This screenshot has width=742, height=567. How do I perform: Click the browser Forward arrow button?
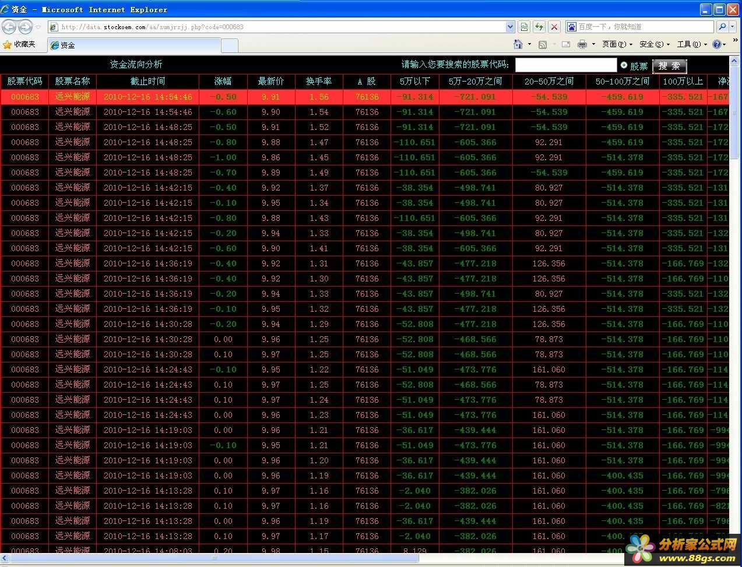pyautogui.click(x=25, y=27)
